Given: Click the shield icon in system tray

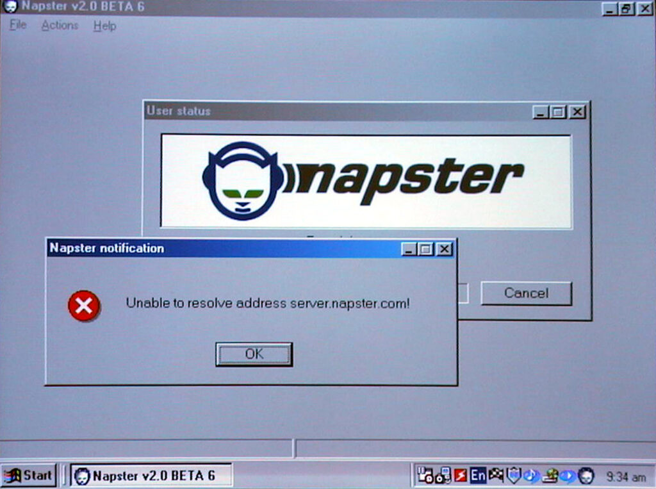Looking at the screenshot, I should coord(513,476).
